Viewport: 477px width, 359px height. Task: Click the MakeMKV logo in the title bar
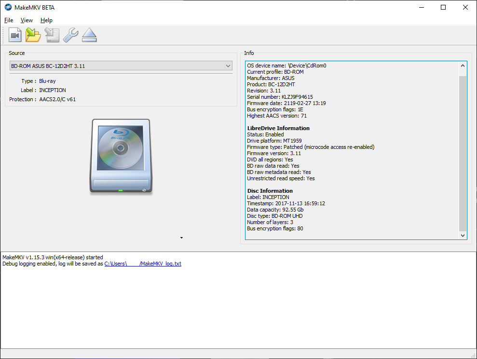pyautogui.click(x=8, y=7)
